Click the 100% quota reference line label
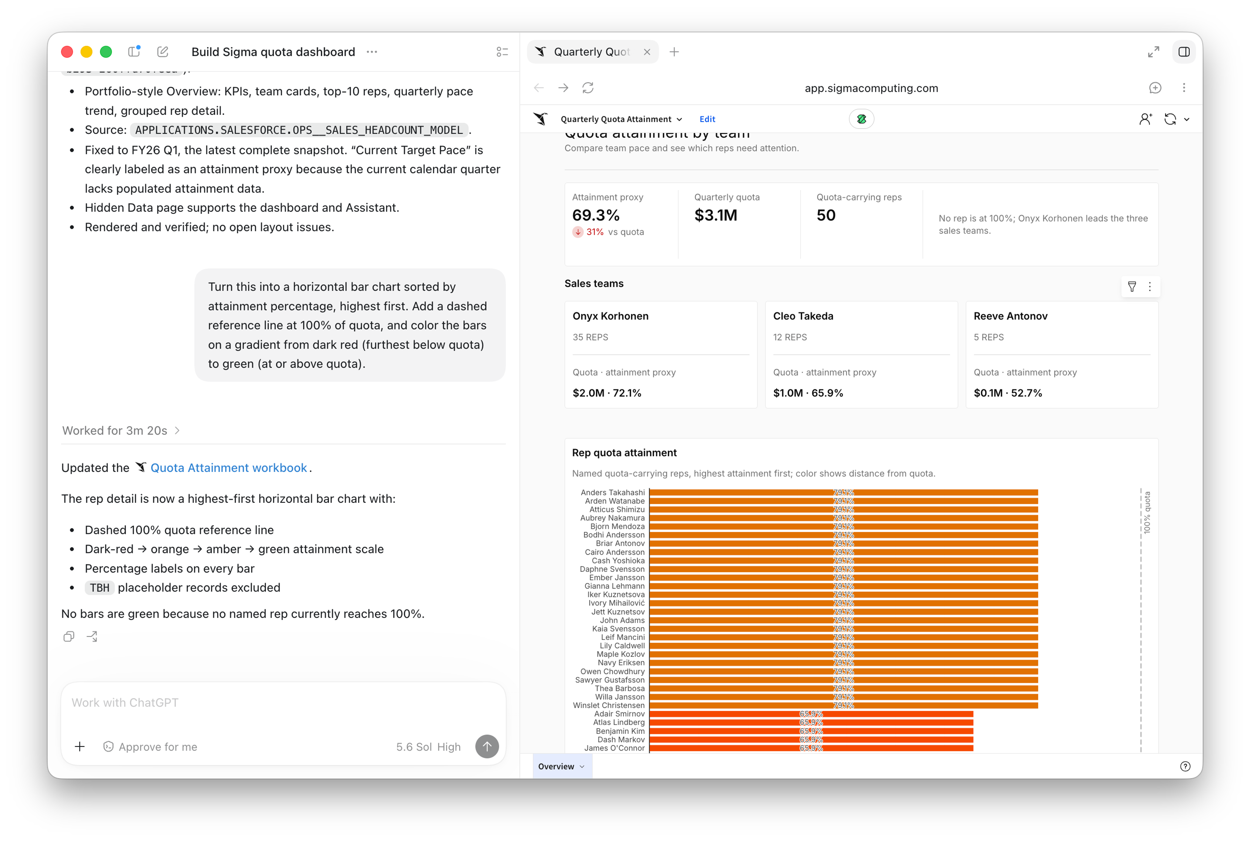The height and width of the screenshot is (841, 1250). coord(1146,512)
